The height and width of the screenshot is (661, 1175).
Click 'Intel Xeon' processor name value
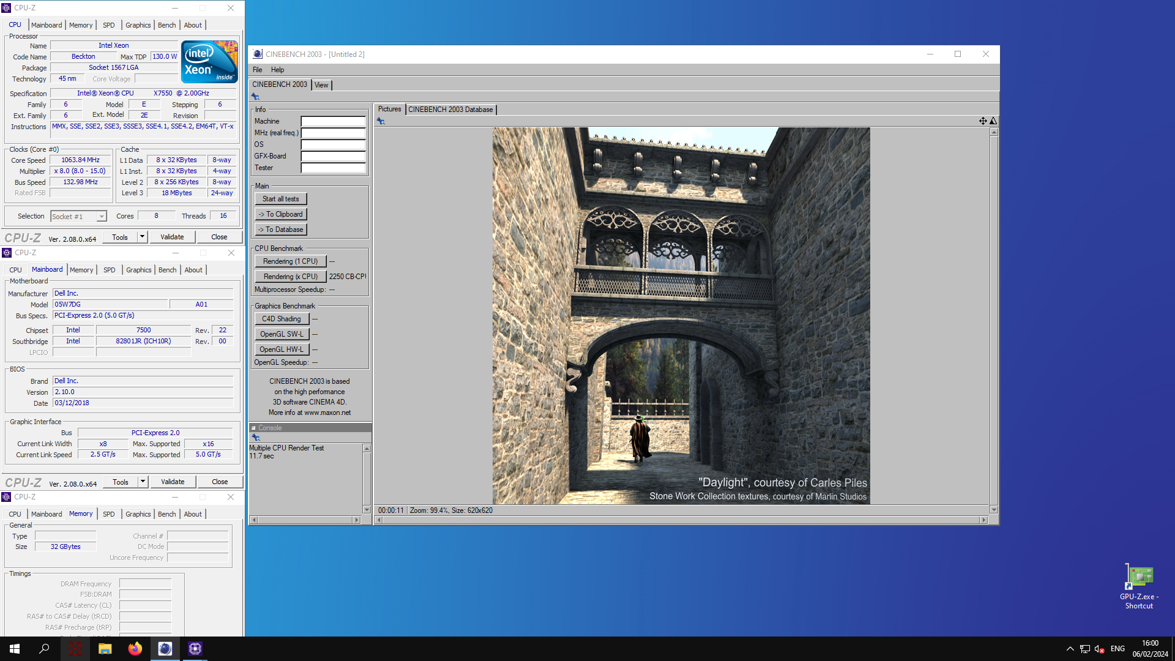pyautogui.click(x=114, y=45)
